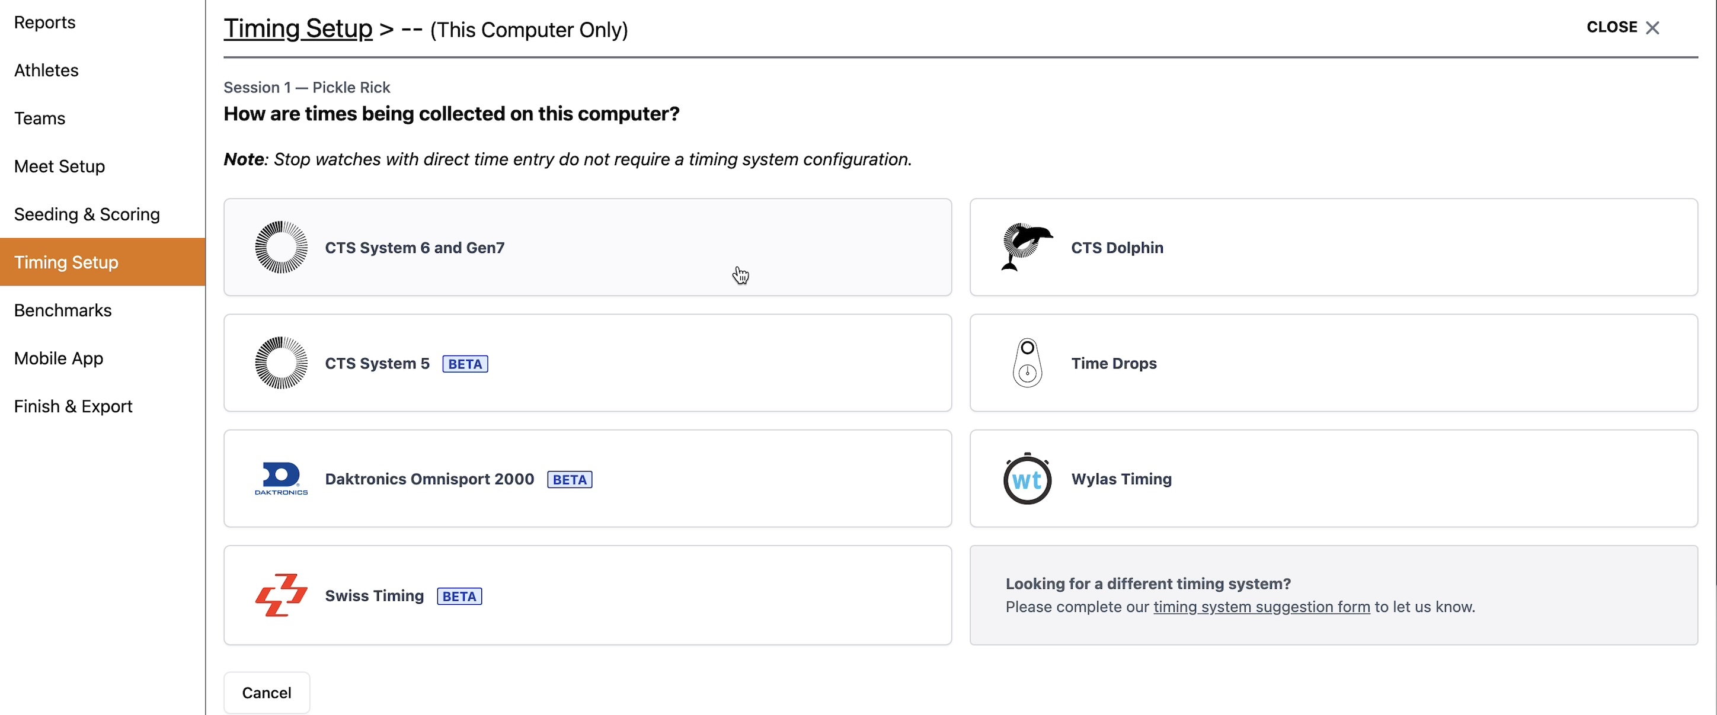Click the BETA badge beside Swiss Timing
1717x715 pixels.
(x=459, y=597)
